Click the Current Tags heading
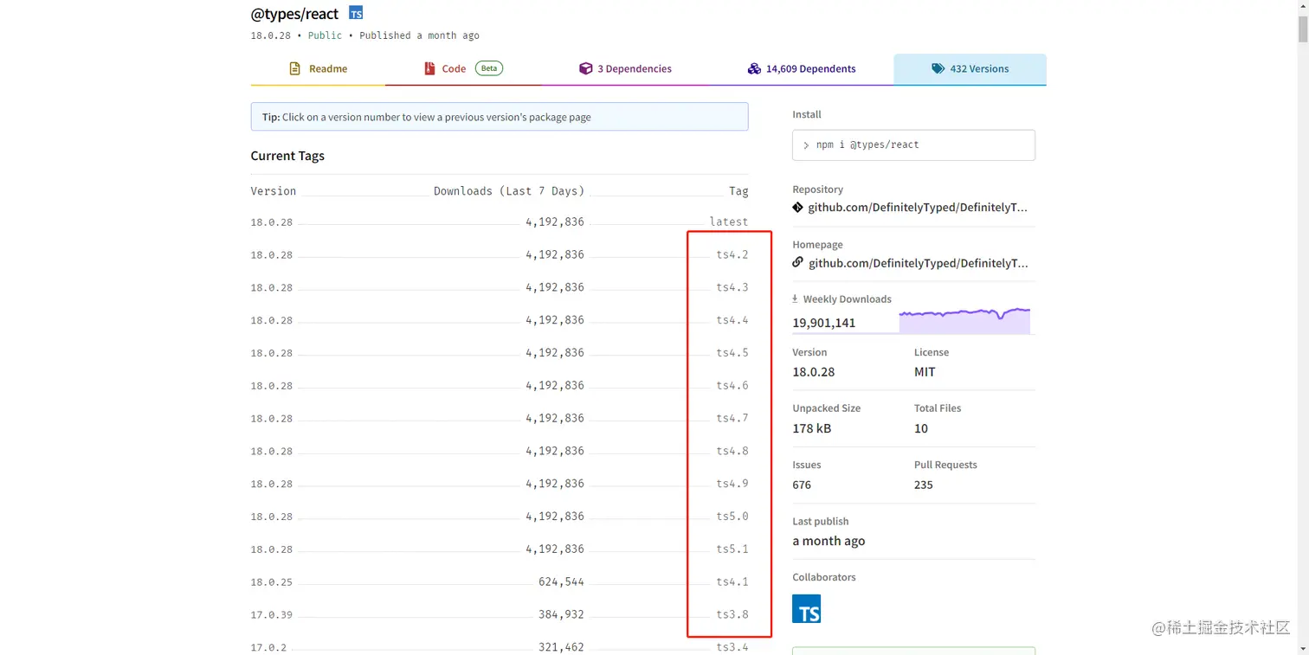Image resolution: width=1309 pixels, height=655 pixels. (x=287, y=157)
